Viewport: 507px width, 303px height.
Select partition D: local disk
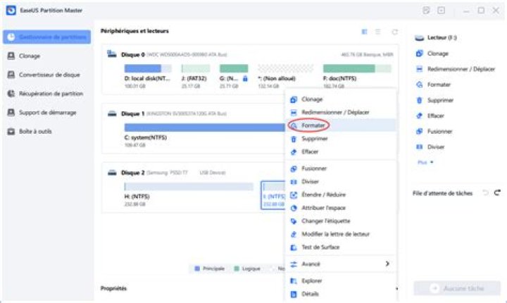(x=148, y=76)
